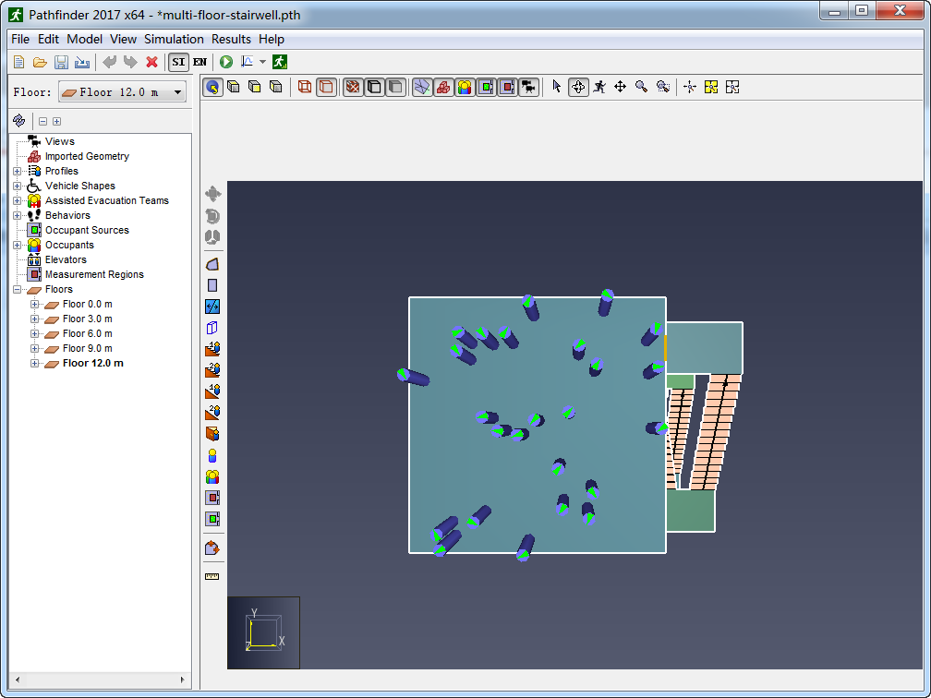
Task: Switch units to EN
Action: (200, 62)
